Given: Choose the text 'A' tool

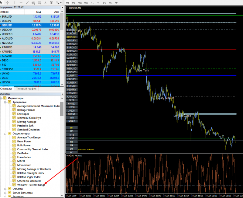Looking at the screenshot, I should (45, 3).
